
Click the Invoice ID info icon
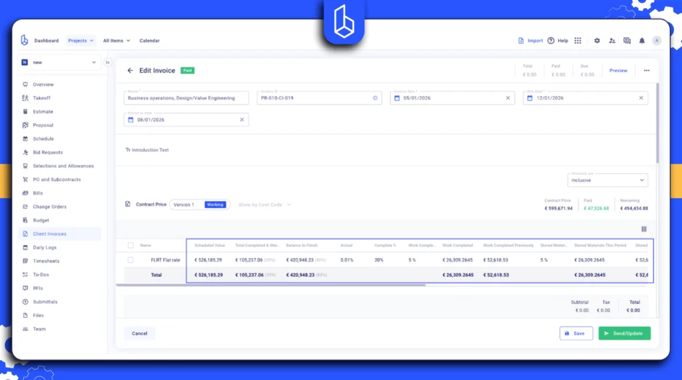click(376, 98)
